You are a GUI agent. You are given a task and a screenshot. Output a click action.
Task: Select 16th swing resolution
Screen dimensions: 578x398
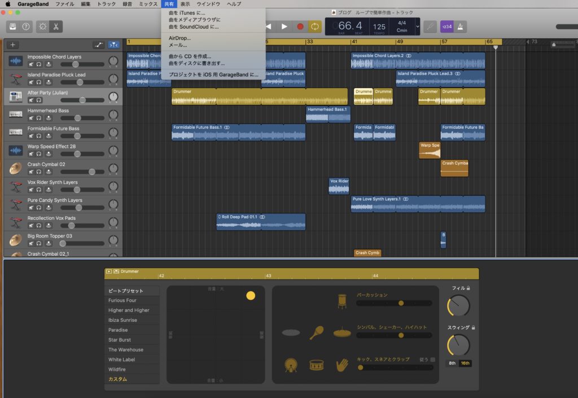click(x=465, y=364)
